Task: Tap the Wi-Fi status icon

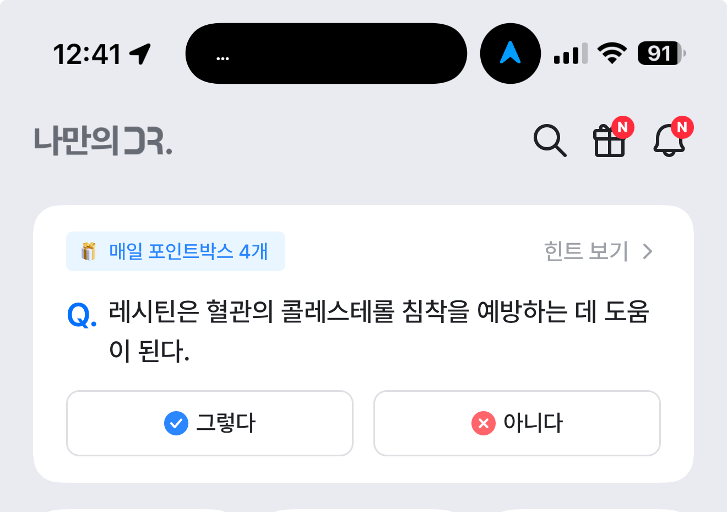Action: tap(612, 53)
